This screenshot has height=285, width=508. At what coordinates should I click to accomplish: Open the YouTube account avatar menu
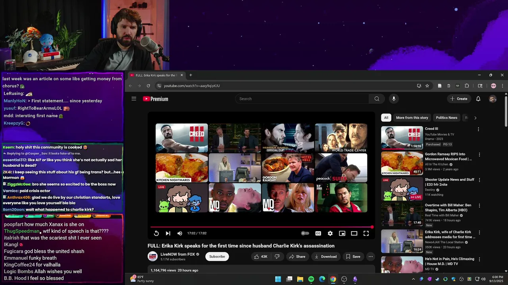(493, 99)
